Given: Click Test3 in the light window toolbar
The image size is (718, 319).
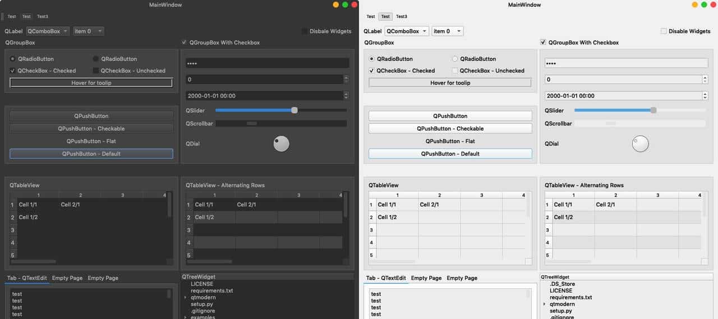Looking at the screenshot, I should pos(402,17).
